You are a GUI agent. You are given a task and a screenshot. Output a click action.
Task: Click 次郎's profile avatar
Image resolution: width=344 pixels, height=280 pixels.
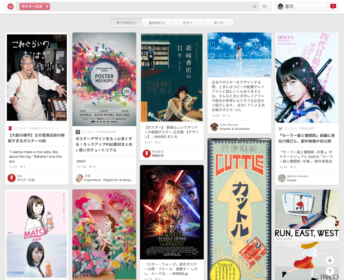tap(79, 178)
